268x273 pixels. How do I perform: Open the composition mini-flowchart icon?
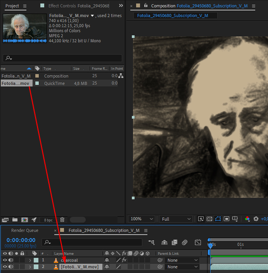pyautogui.click(x=151, y=242)
